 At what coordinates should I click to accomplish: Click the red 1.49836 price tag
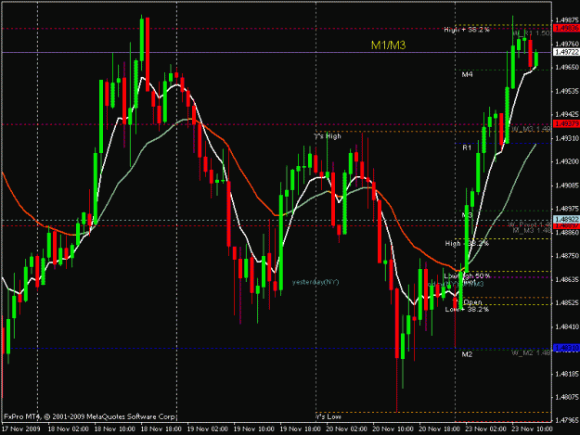click(x=566, y=28)
